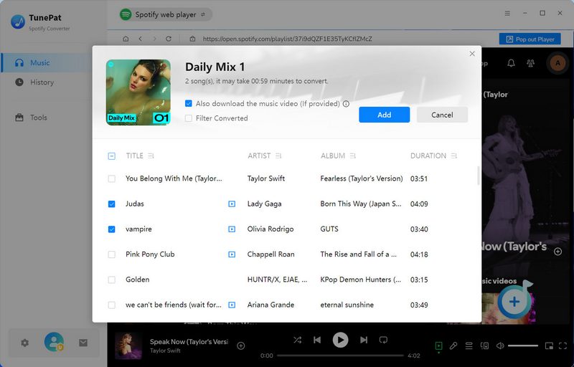Image resolution: width=574 pixels, height=367 pixels.
Task: Click the now playing view icon
Action: pos(438,345)
